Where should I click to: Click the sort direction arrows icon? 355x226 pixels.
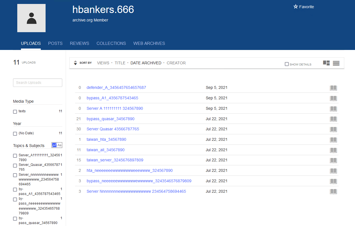75,63
